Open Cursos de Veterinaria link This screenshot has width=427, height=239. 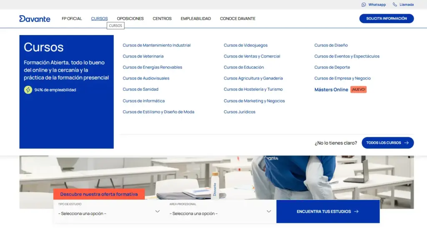click(143, 56)
